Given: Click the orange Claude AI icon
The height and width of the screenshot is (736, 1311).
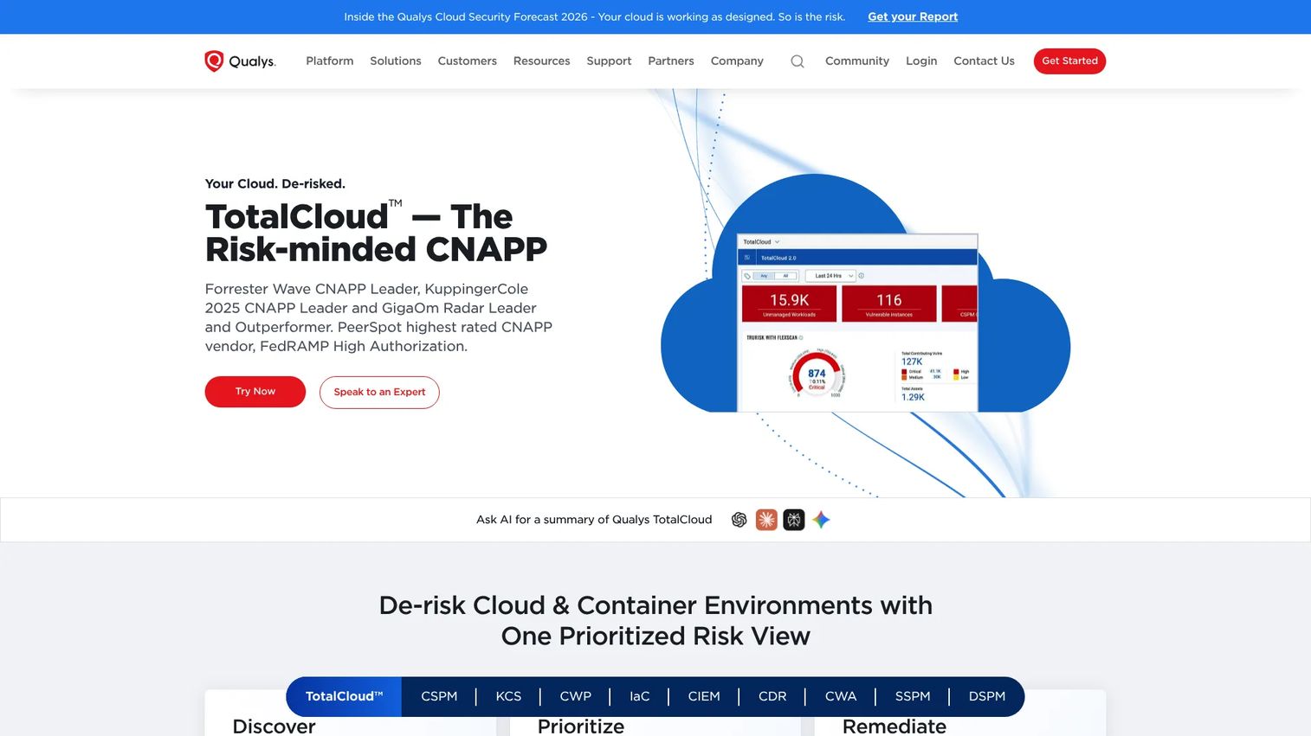Looking at the screenshot, I should (x=766, y=520).
